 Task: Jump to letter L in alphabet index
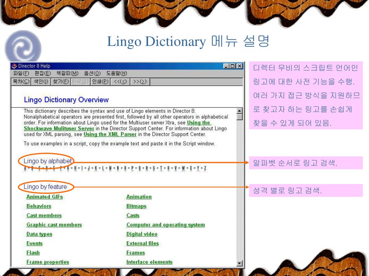(103, 168)
